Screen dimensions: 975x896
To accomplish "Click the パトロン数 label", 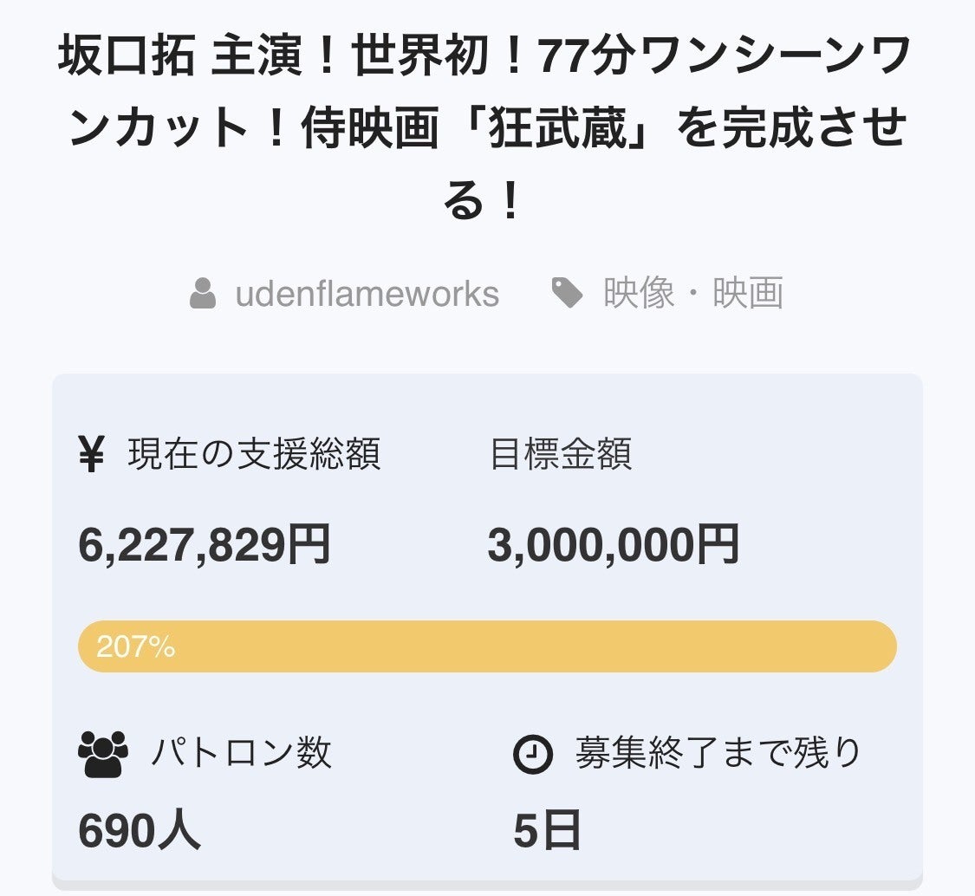I will coord(242,753).
